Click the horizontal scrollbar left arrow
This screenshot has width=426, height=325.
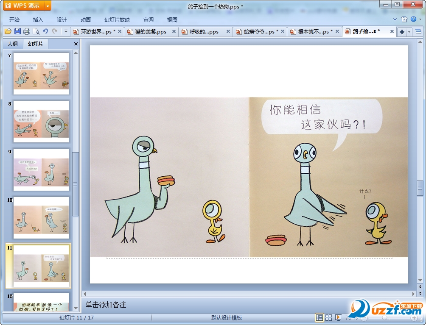coord(85,294)
